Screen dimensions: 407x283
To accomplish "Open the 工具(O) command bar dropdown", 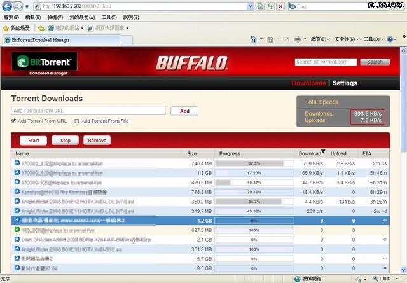I will 373,39.
